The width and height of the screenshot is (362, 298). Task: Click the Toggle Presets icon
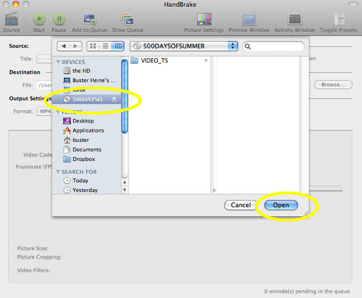338,20
